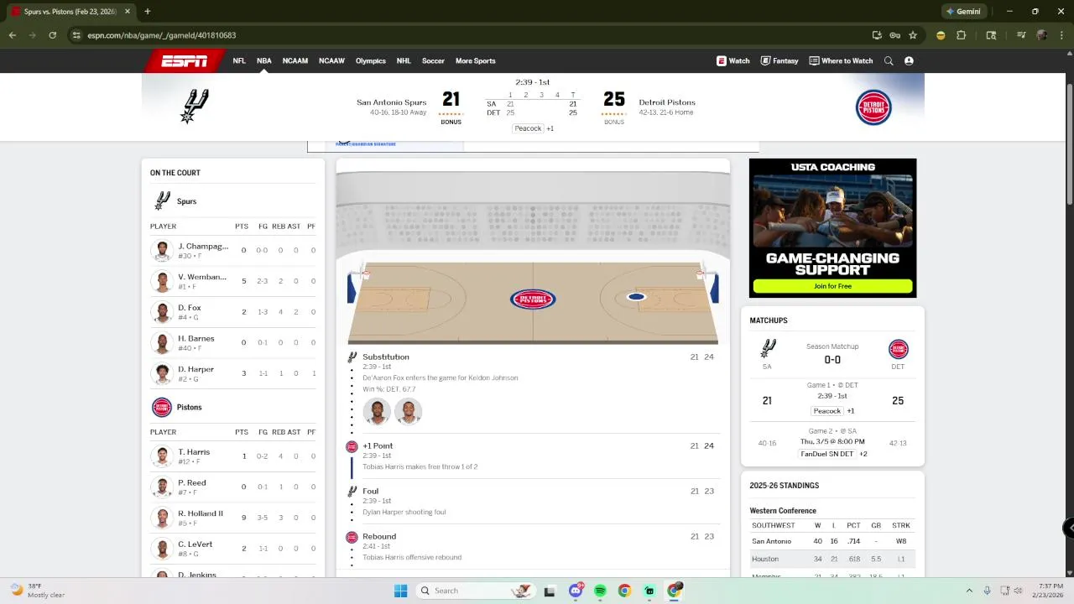Screen dimensions: 1074x604
Task: Click the DET logo in the Matchups panel
Action: tap(898, 349)
